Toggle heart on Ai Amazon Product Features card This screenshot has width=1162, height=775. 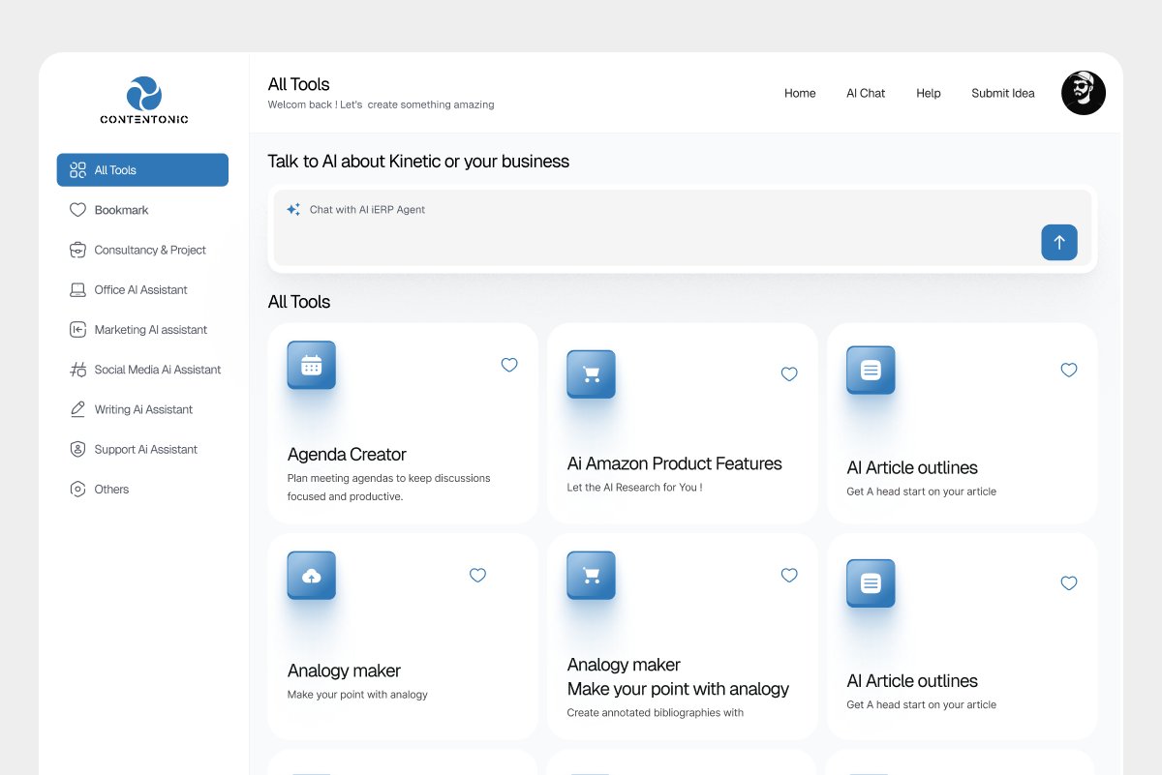(x=789, y=374)
